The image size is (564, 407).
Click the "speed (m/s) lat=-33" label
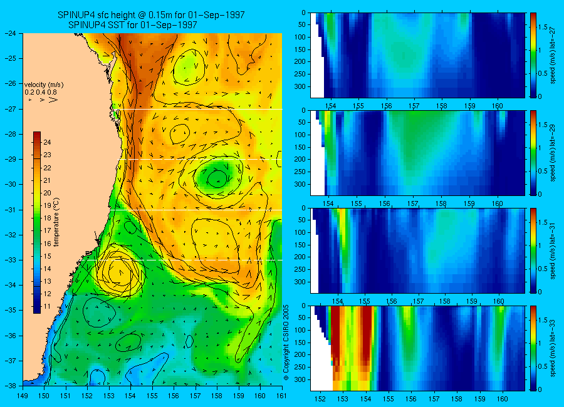553,348
